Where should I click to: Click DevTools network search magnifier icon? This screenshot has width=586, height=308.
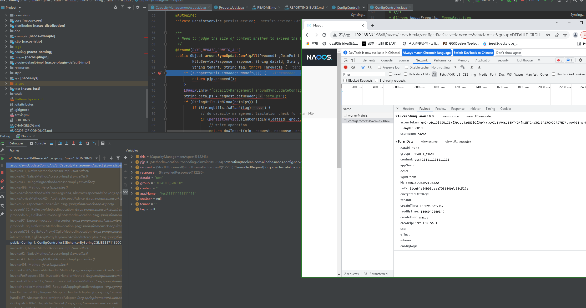(370, 67)
